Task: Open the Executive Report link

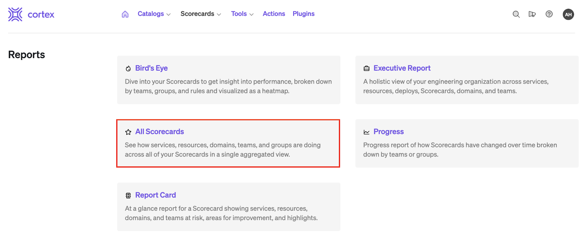Action: point(402,68)
